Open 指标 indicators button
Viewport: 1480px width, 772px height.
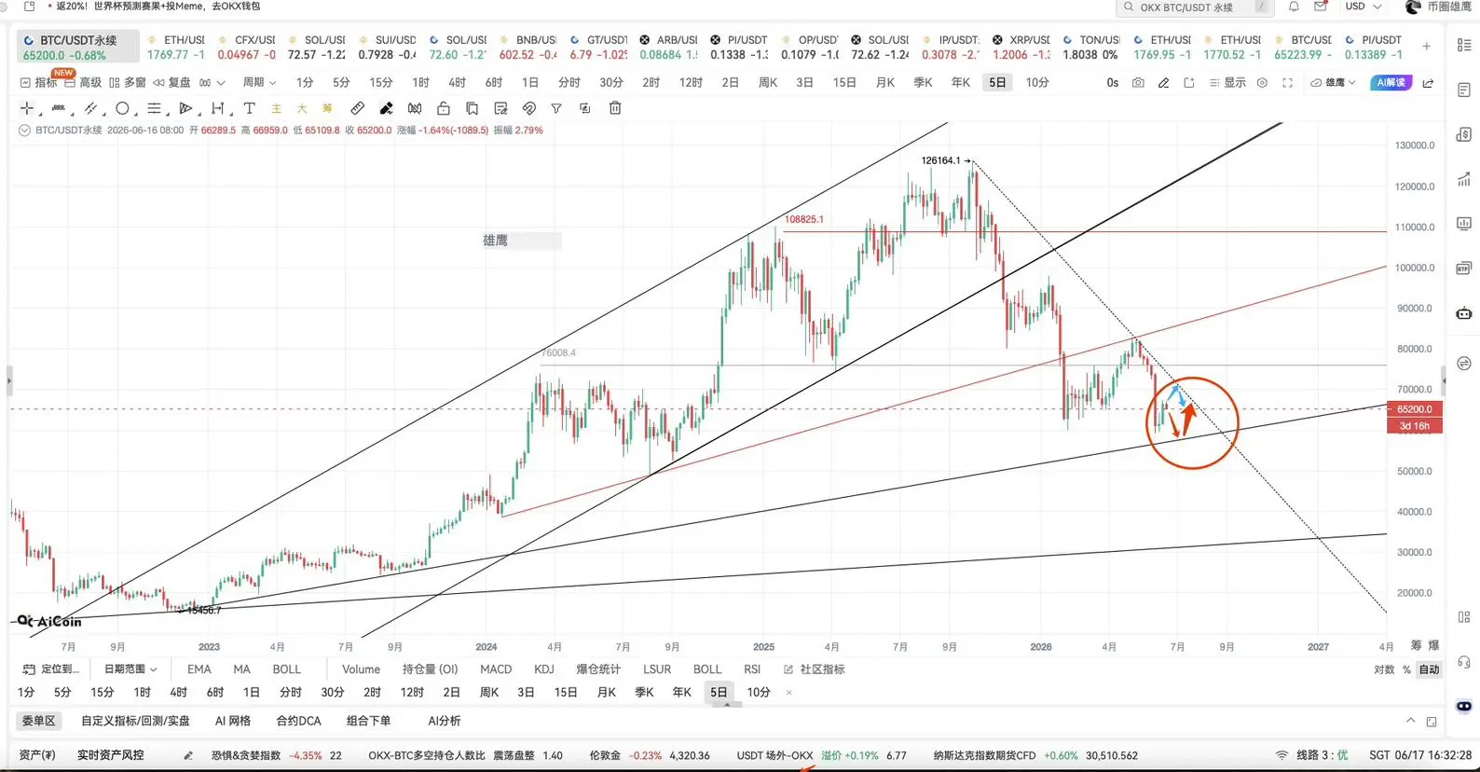coord(38,83)
